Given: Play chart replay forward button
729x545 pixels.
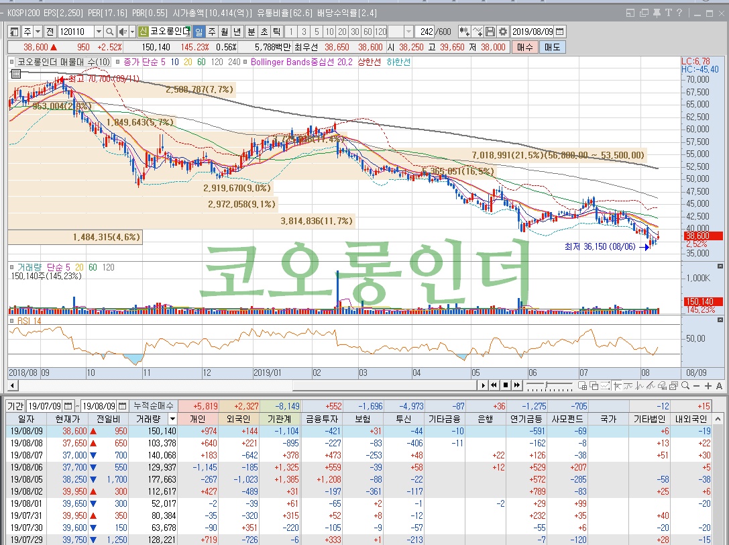Looking at the screenshot, I should (x=484, y=385).
